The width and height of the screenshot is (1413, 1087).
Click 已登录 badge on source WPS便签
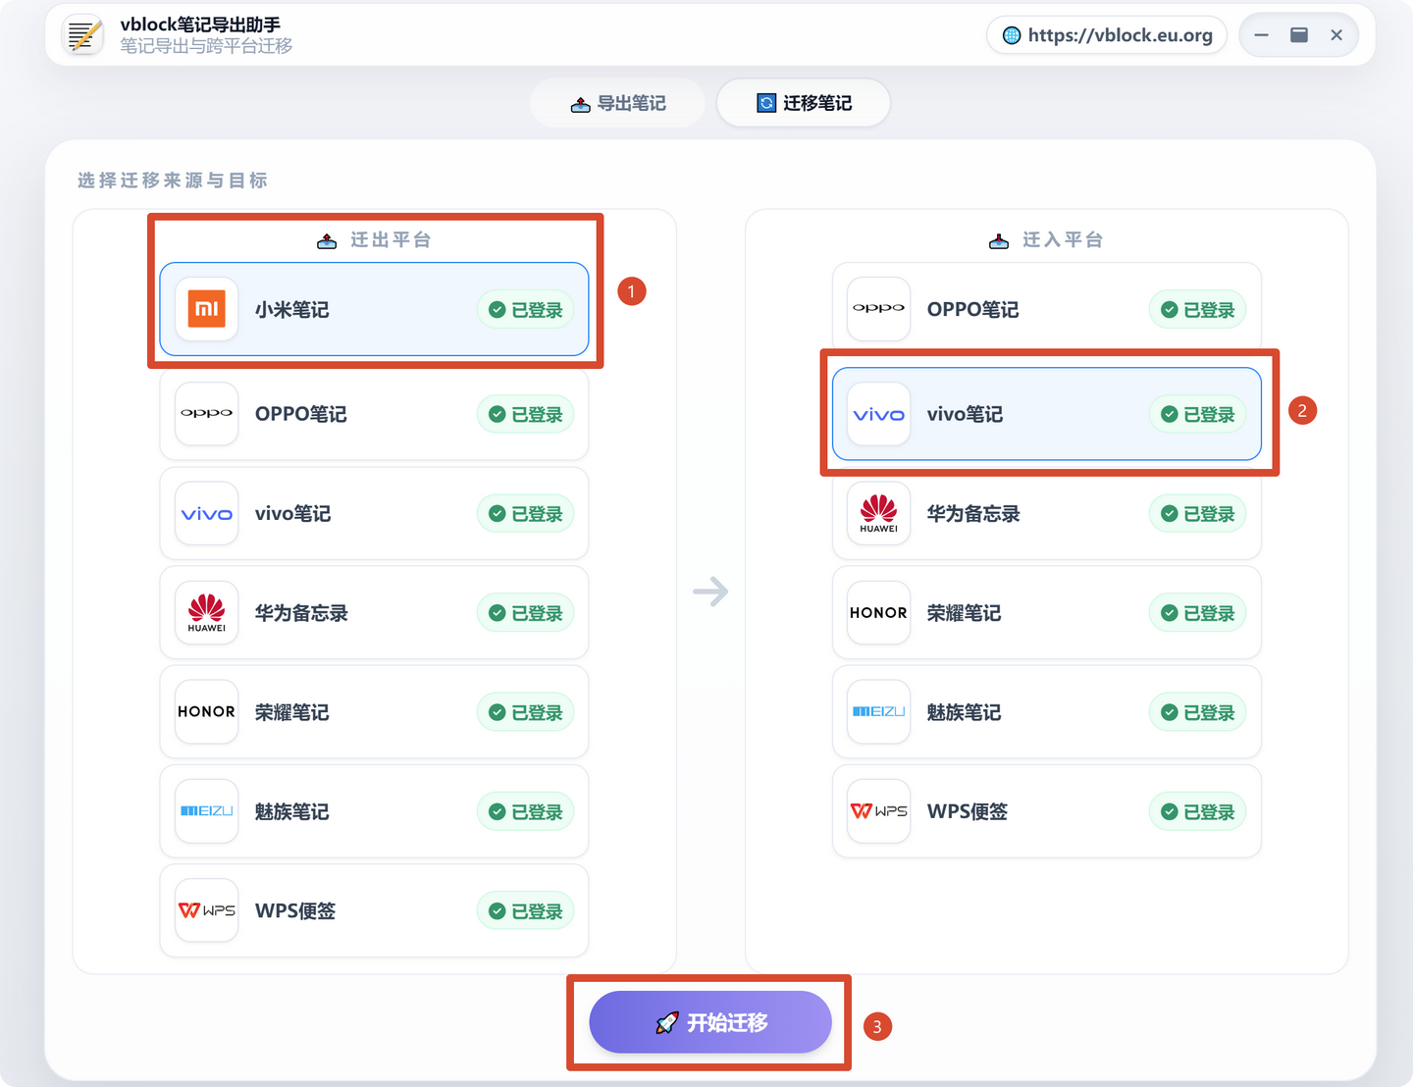[525, 910]
